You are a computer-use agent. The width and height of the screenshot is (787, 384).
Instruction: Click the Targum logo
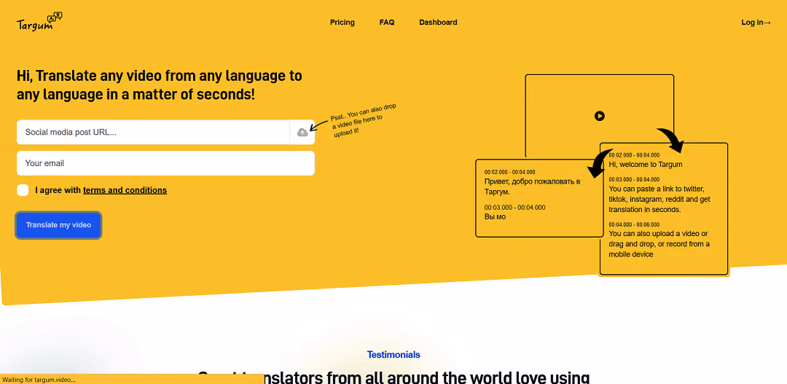(39, 22)
